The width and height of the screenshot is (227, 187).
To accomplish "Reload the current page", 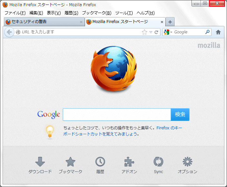I will coord(156,32).
